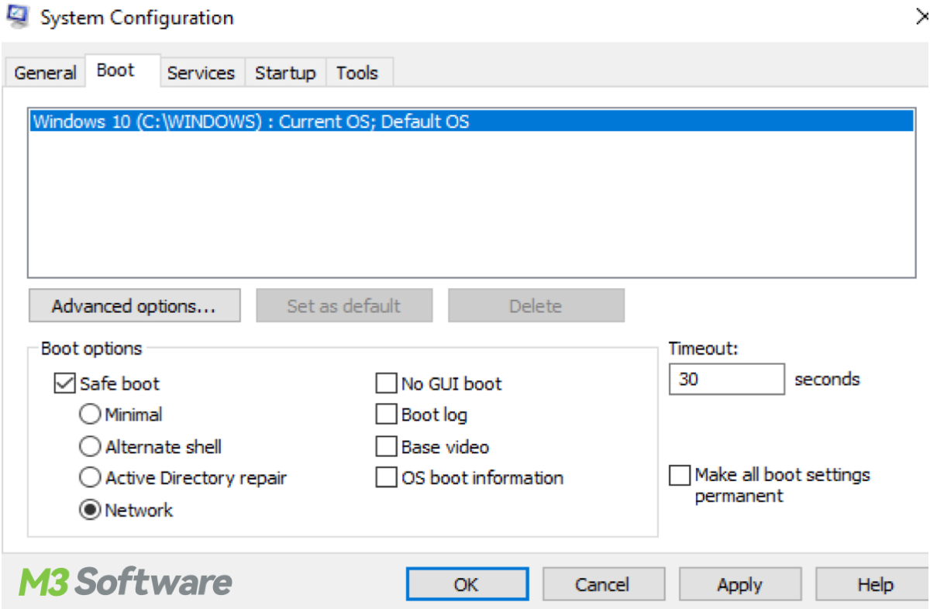Click the Apply button
Image resolution: width=930 pixels, height=609 pixels.
[x=739, y=584]
